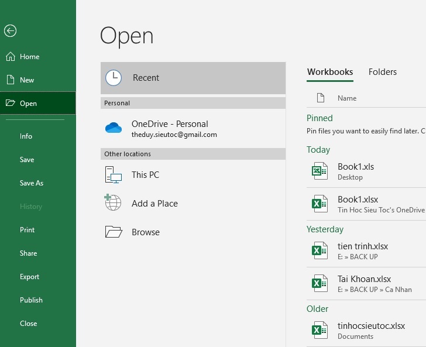Click the back arrow circle icon
Screen dimensions: 426x347
click(x=11, y=30)
